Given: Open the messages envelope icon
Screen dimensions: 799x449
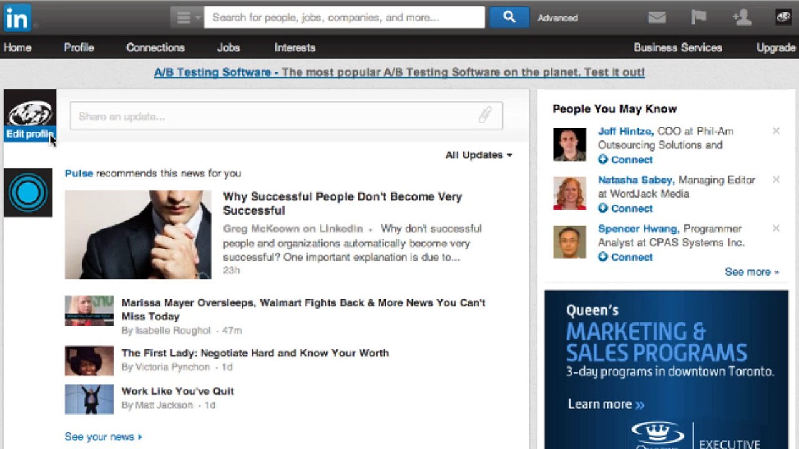Looking at the screenshot, I should (x=657, y=17).
